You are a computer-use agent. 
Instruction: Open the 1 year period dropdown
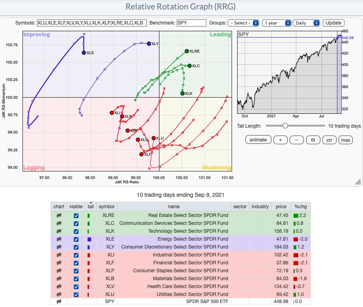click(277, 23)
